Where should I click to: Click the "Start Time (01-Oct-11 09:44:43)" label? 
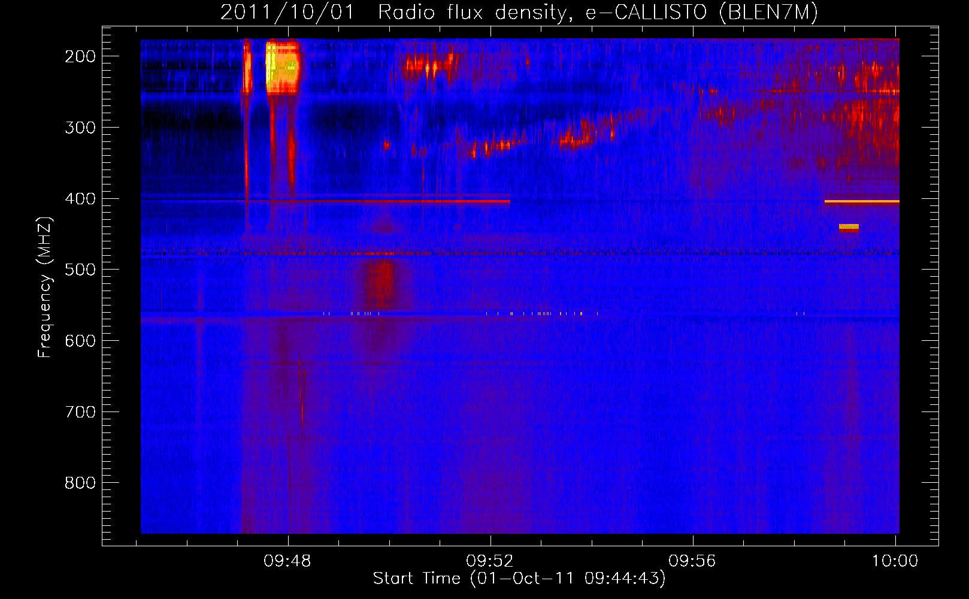point(519,578)
